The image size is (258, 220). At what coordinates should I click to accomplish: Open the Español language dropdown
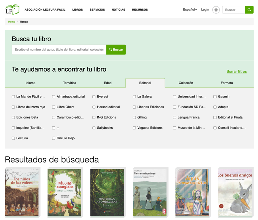190,10
